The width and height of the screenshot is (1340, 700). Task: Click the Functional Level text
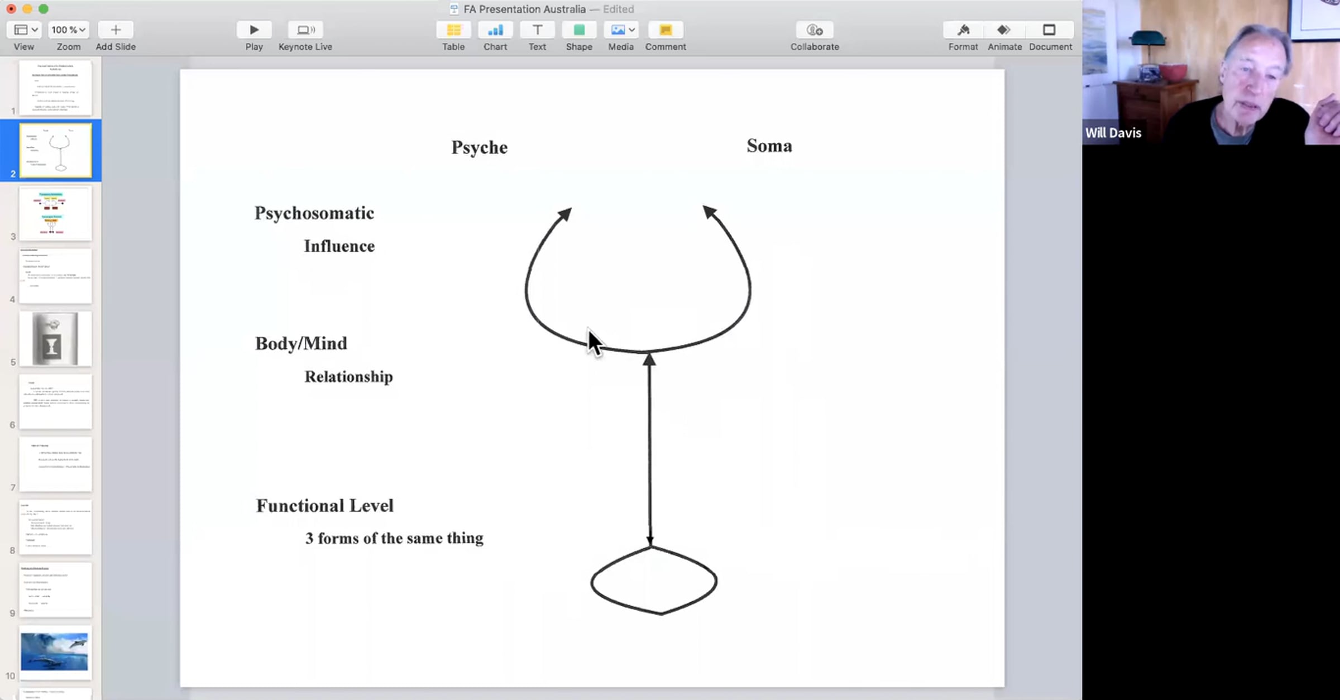[x=325, y=506]
